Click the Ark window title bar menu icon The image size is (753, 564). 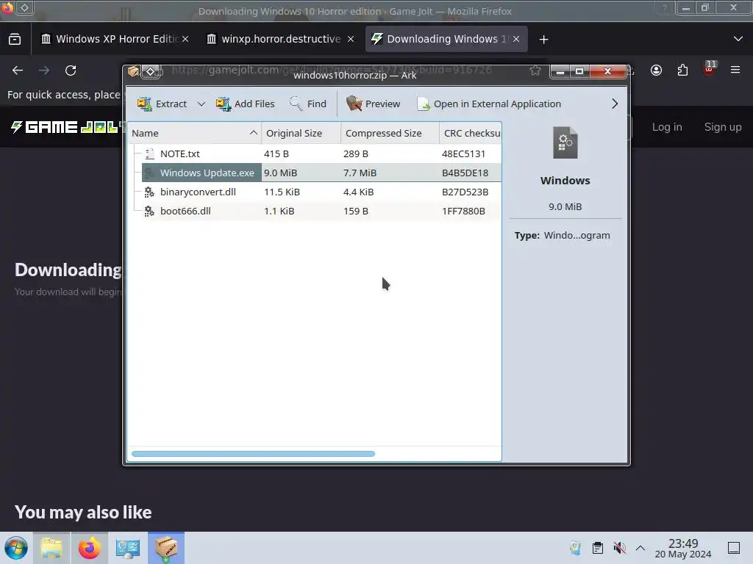click(x=133, y=71)
